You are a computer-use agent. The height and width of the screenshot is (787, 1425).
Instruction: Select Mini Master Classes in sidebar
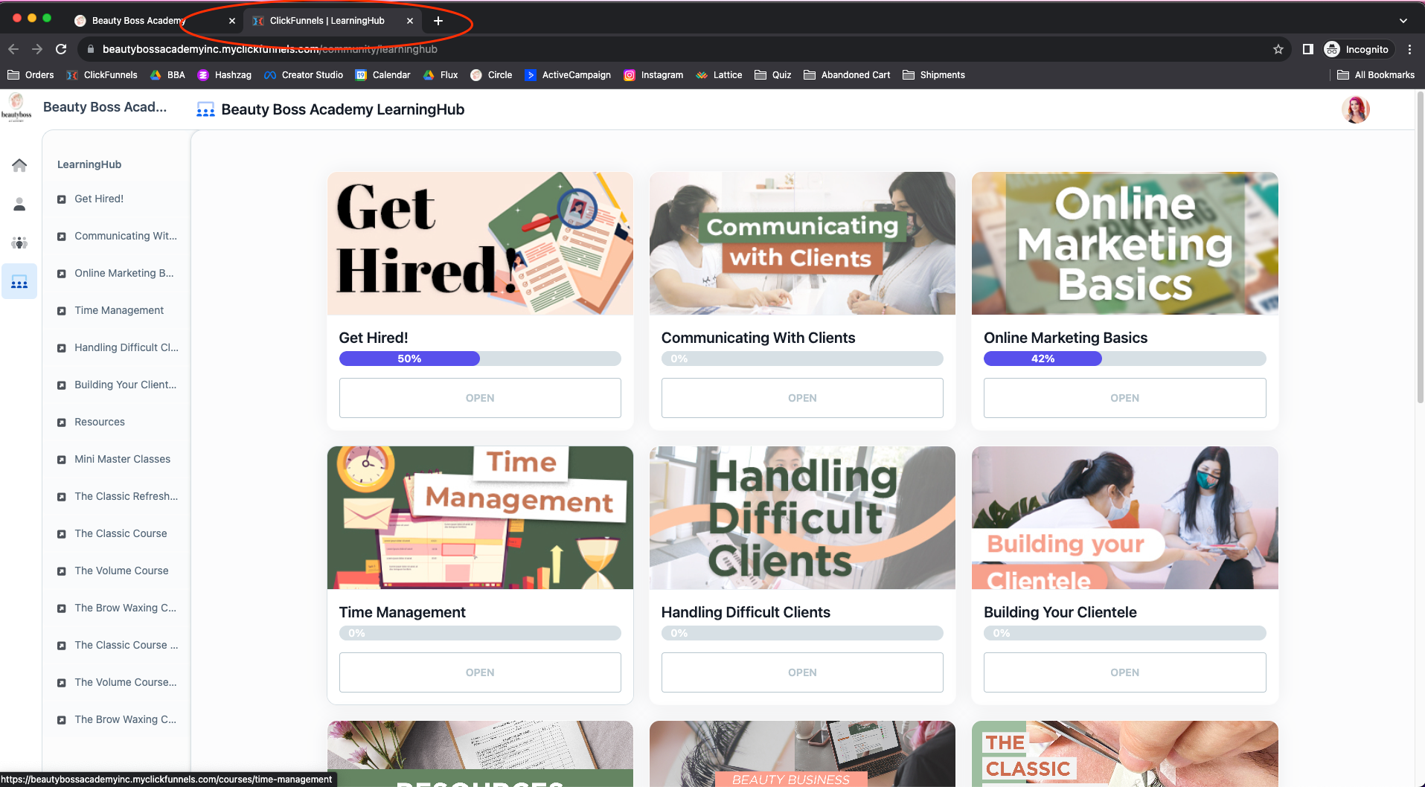tap(122, 459)
